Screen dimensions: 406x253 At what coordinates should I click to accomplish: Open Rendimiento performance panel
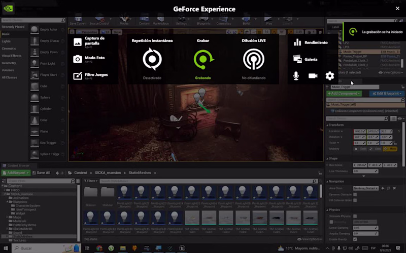click(x=311, y=43)
